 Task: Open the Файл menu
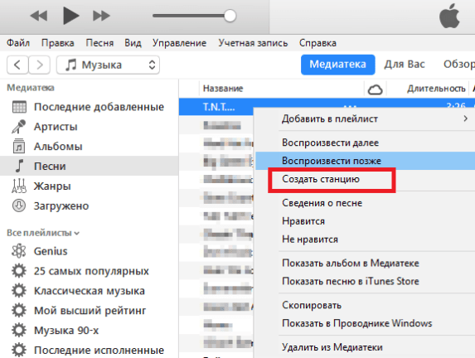(x=18, y=43)
